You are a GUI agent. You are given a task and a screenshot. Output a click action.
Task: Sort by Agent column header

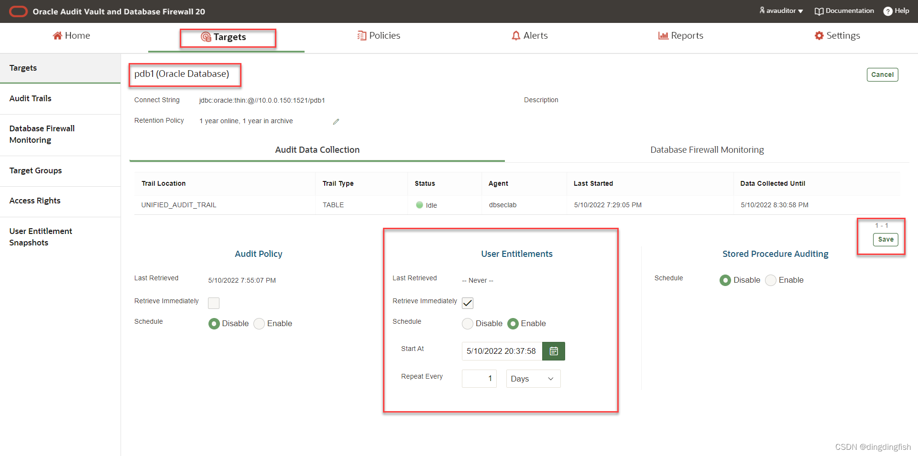point(498,184)
